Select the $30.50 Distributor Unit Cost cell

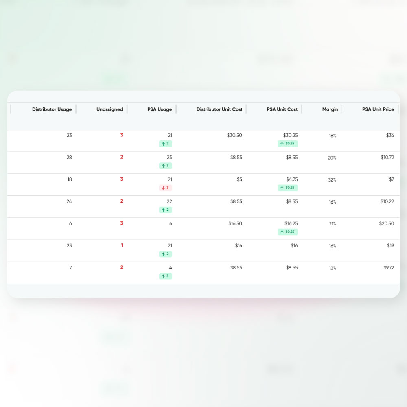coord(234,135)
